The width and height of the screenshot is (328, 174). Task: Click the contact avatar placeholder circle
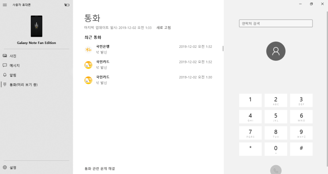coord(276,51)
